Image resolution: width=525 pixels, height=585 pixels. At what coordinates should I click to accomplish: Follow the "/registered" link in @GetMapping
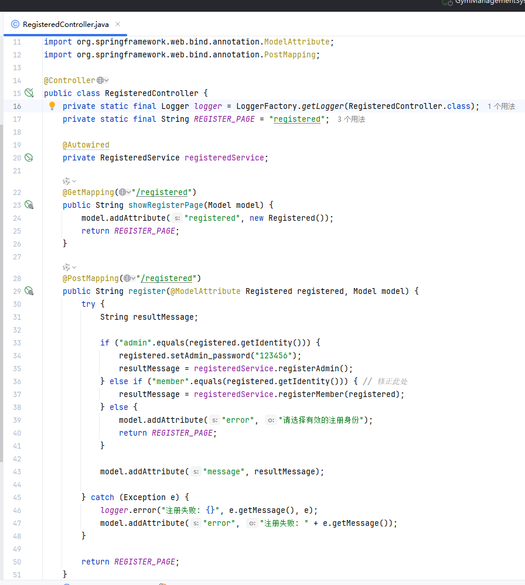click(162, 192)
